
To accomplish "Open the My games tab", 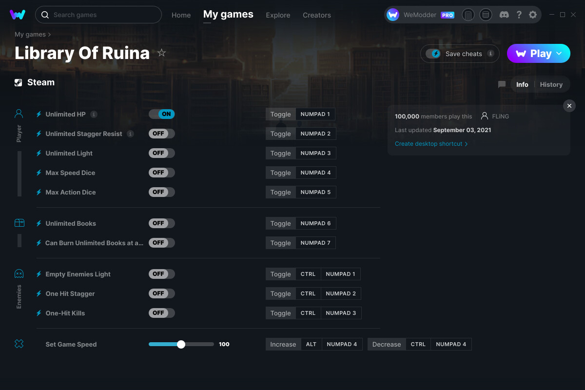I will [228, 15].
